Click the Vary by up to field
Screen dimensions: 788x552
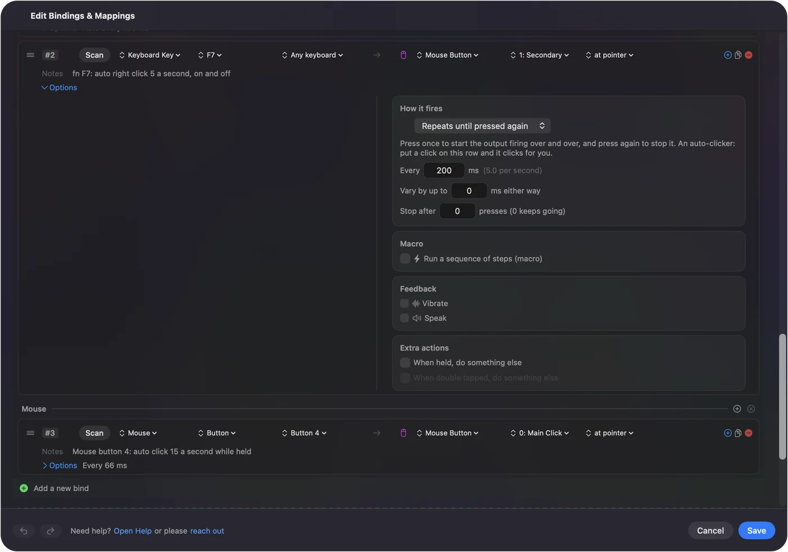point(469,191)
